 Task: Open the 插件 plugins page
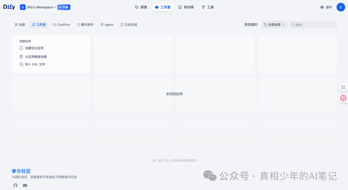(x=326, y=7)
